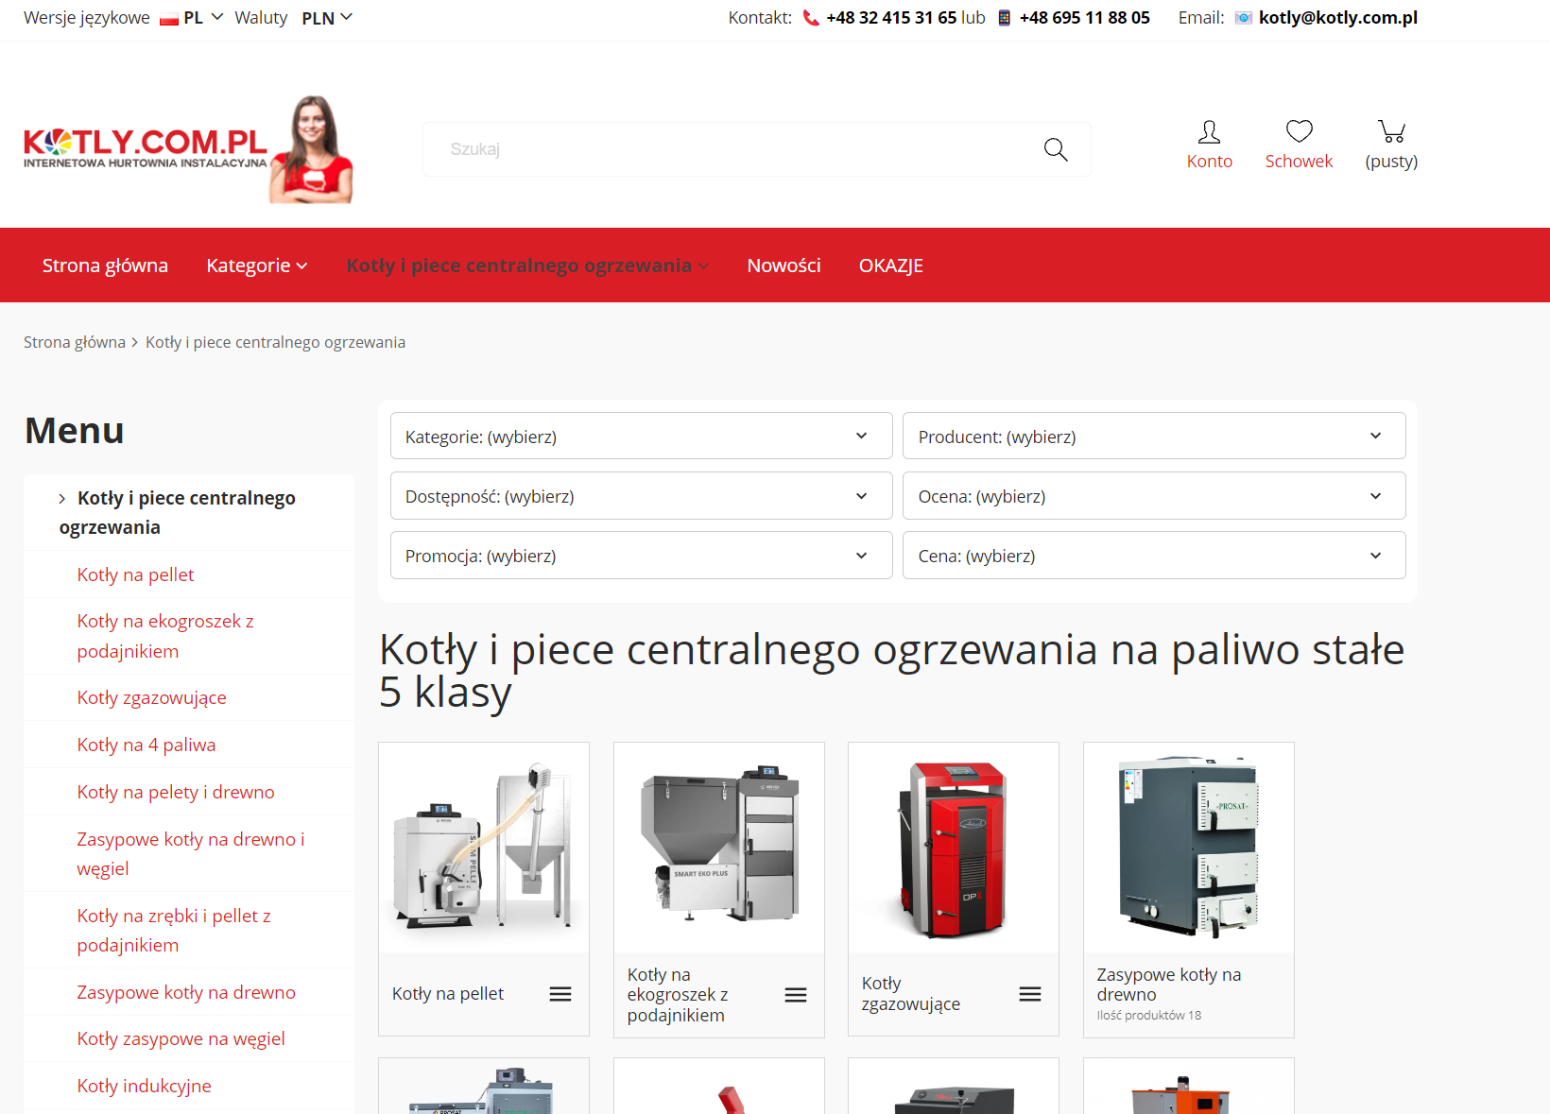Screen dimensions: 1550x1114
Task: Click the email envelope icon
Action: pyautogui.click(x=1244, y=18)
